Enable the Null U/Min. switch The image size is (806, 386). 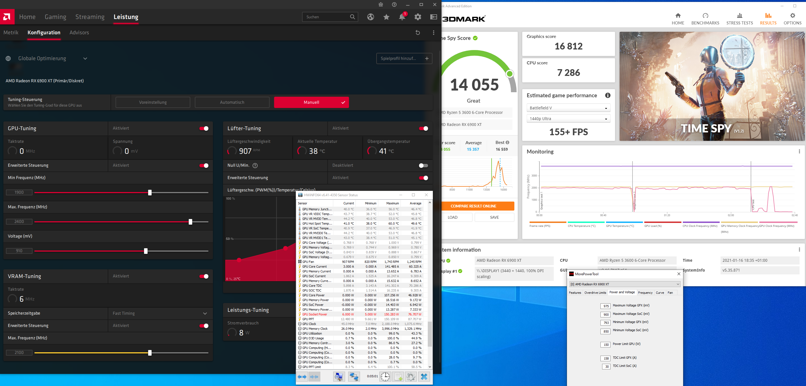(x=423, y=166)
